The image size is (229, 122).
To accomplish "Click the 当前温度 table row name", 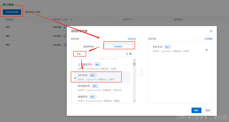I will pos(57,45).
